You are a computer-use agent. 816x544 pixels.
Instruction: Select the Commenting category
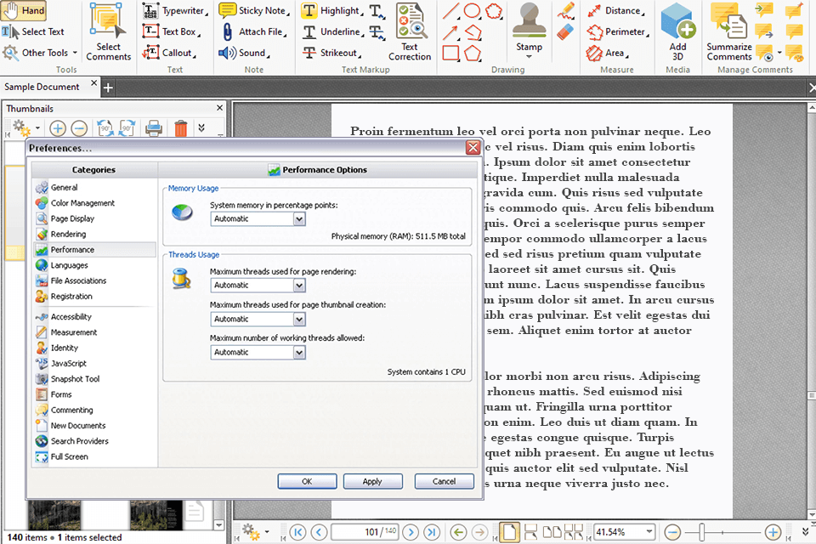click(71, 411)
